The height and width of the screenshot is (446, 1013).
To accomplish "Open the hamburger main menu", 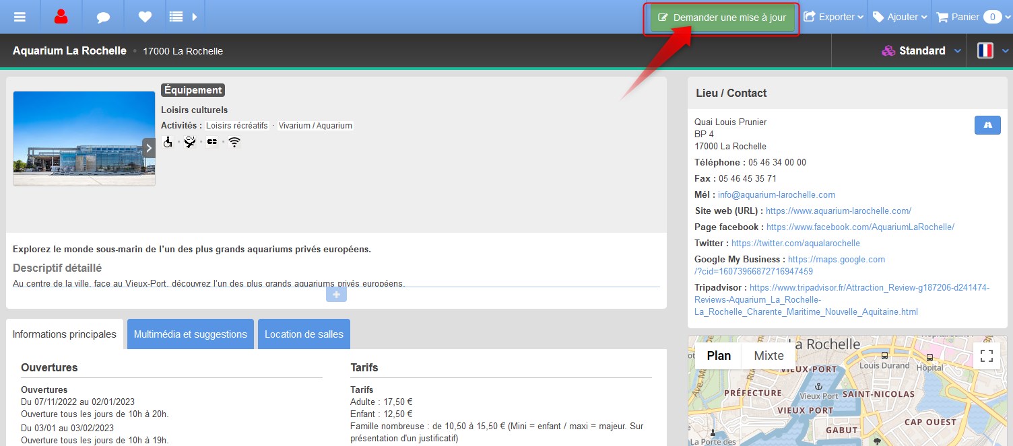I will pyautogui.click(x=20, y=17).
